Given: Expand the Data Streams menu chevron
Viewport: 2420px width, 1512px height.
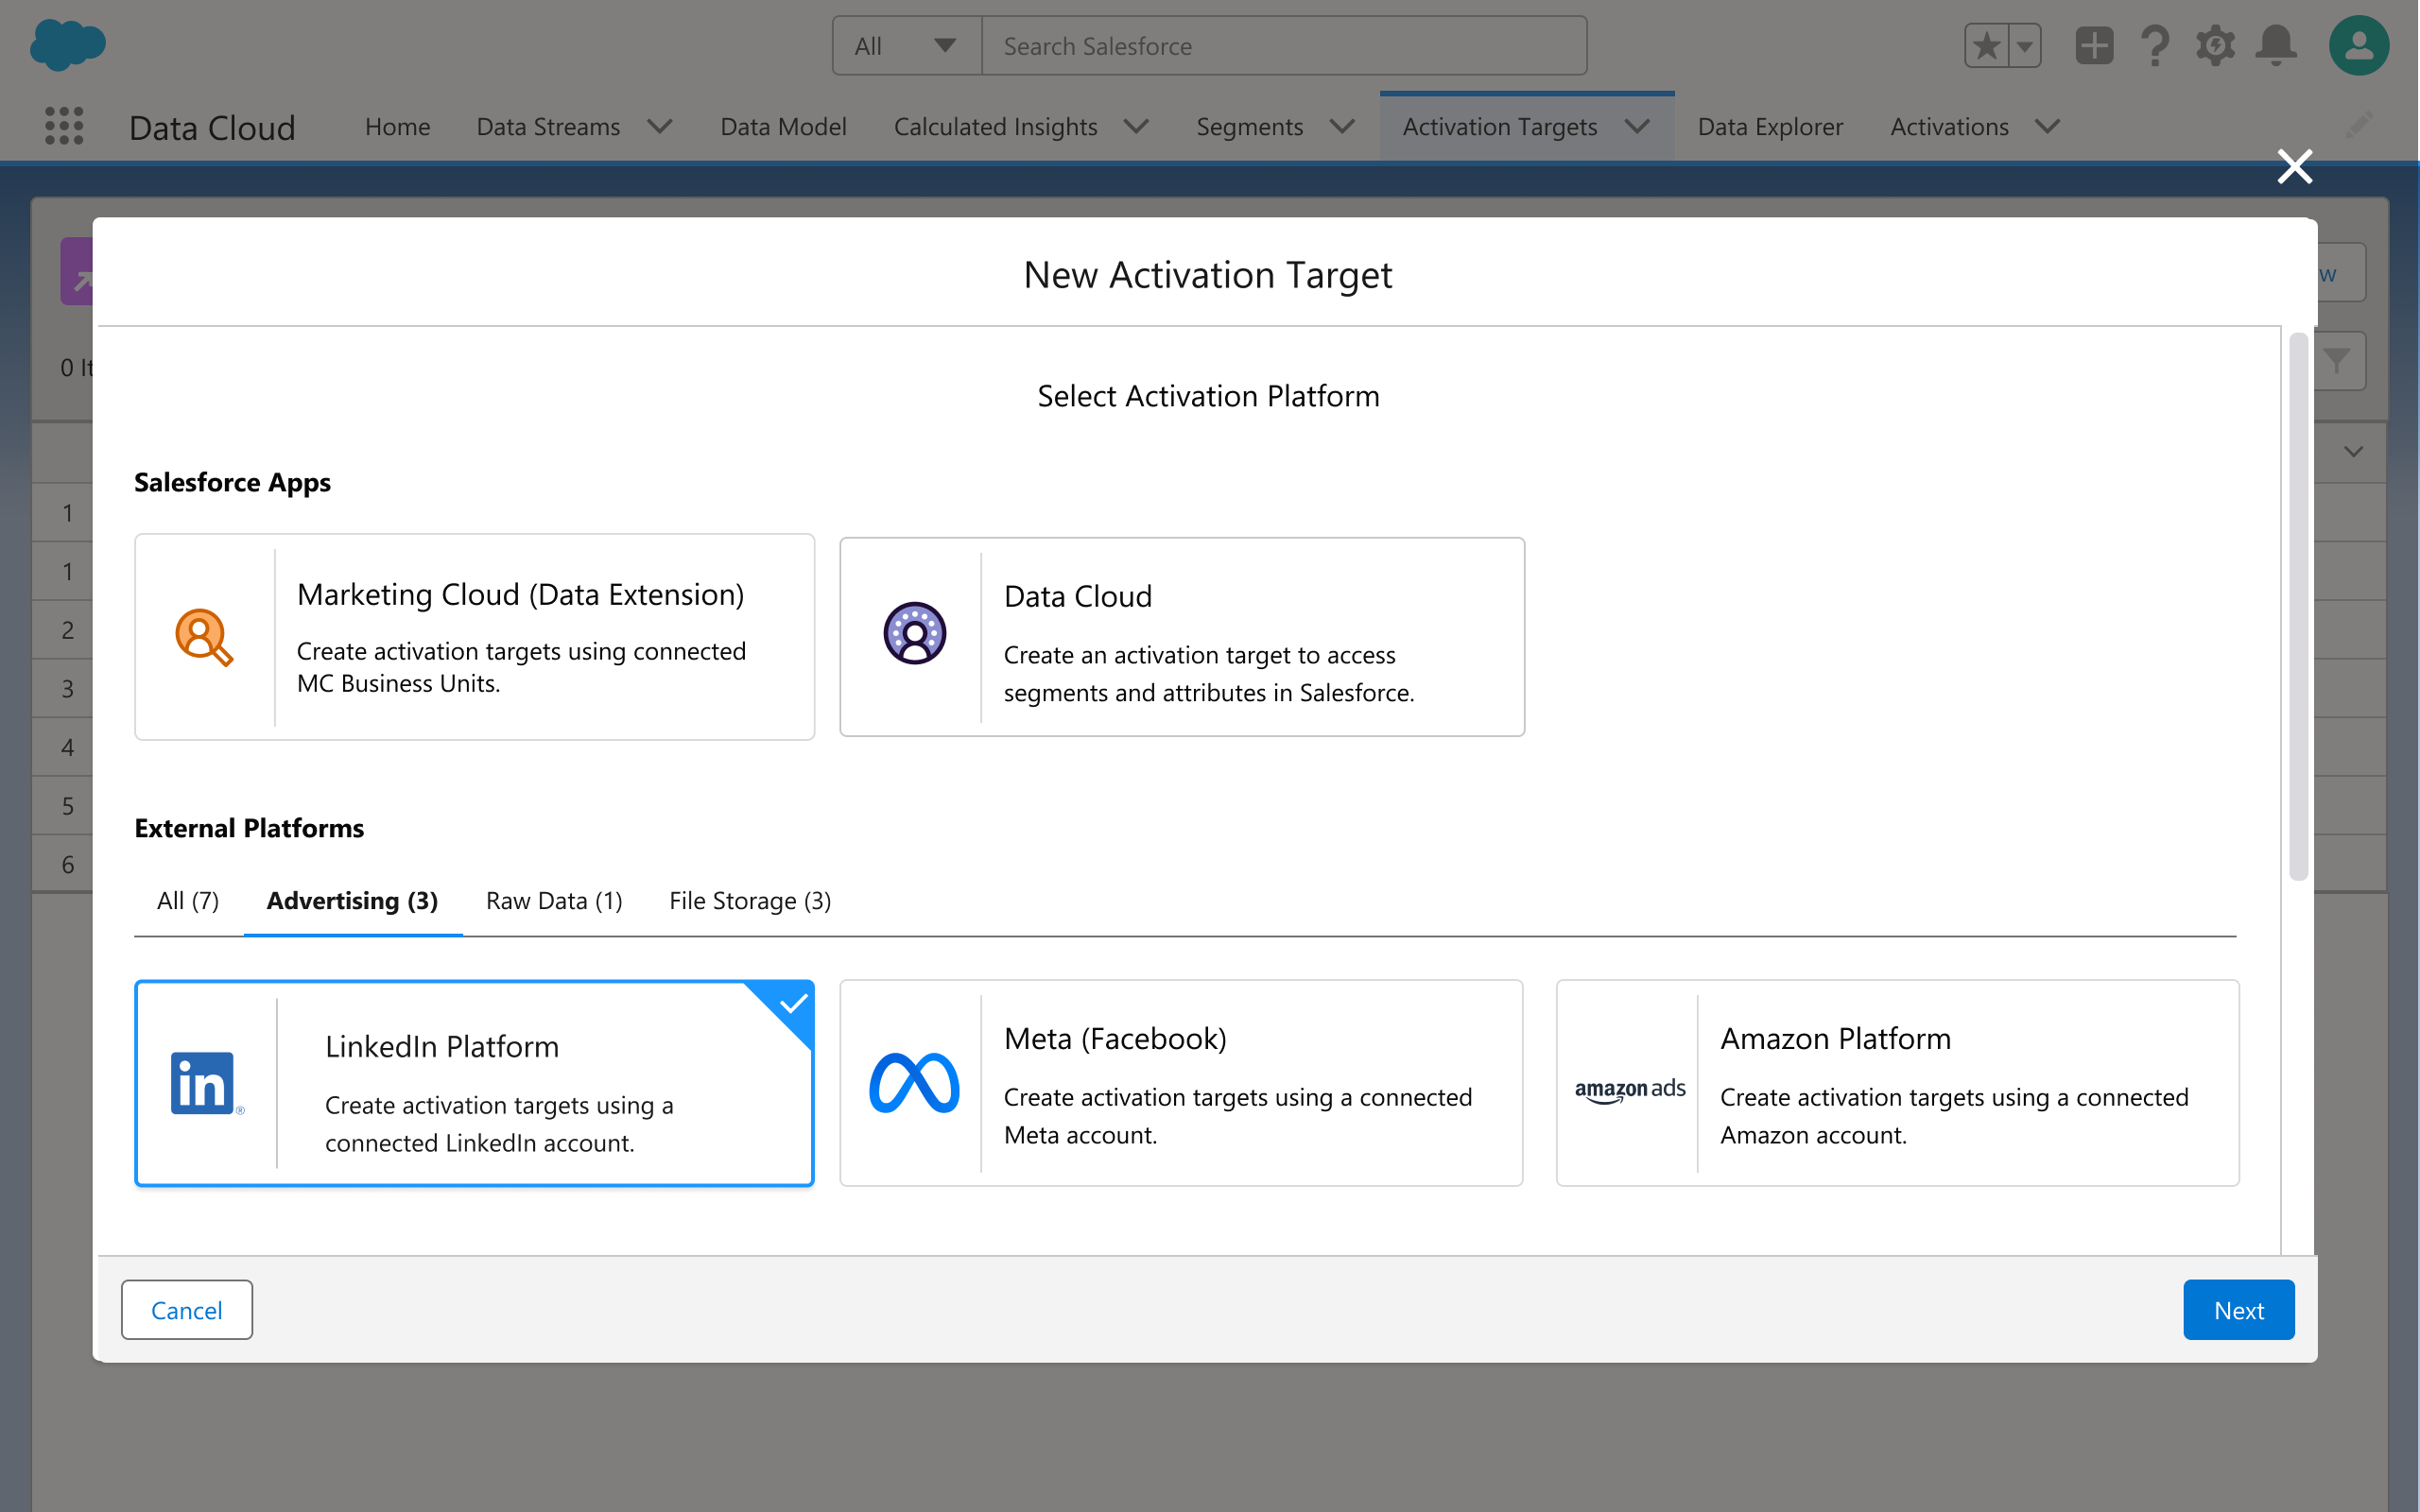Looking at the screenshot, I should (x=659, y=126).
